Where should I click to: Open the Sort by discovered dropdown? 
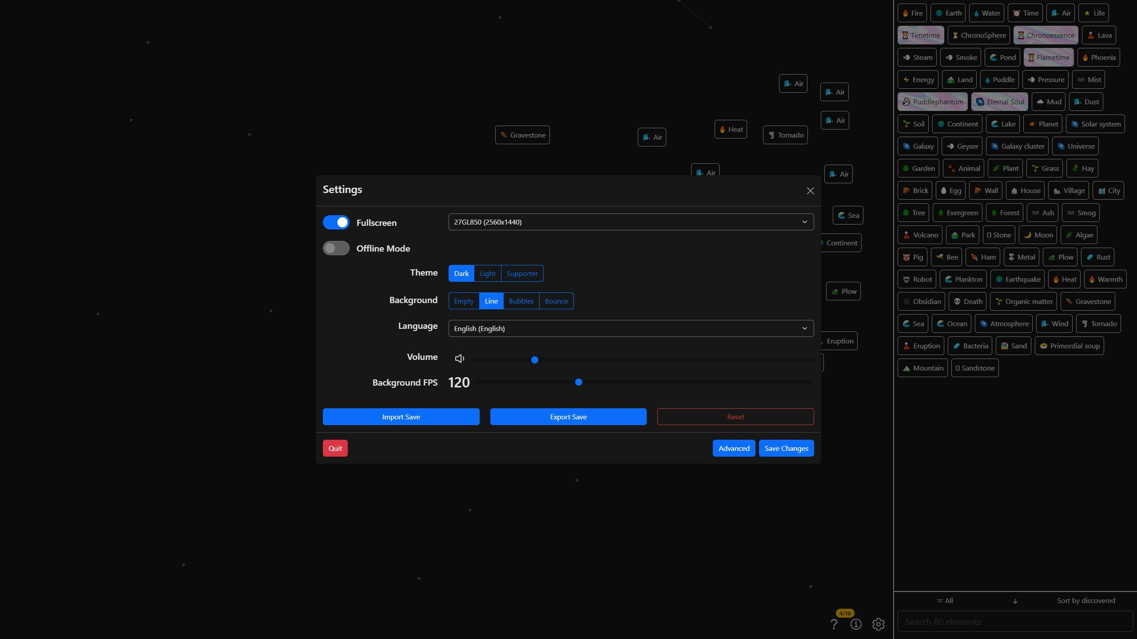[1086, 600]
